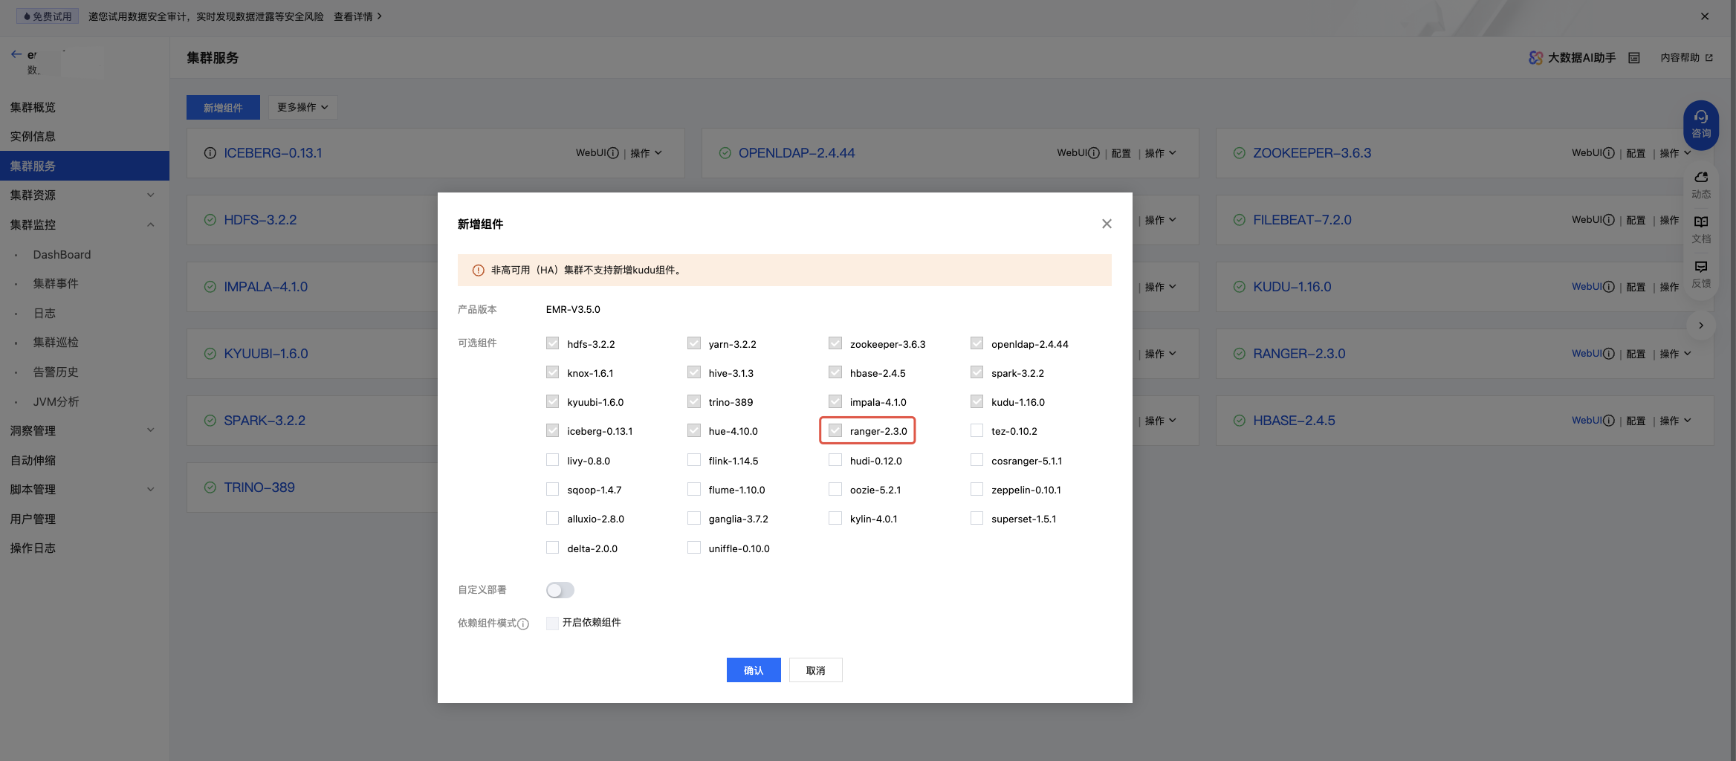Open the 更多操作 dropdown

pyautogui.click(x=302, y=108)
